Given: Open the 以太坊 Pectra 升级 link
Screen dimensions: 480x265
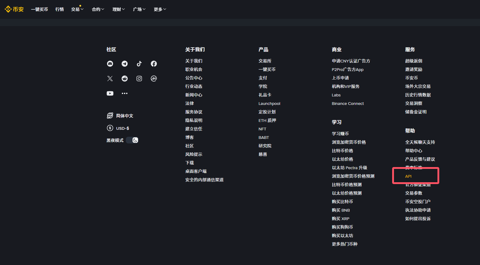Looking at the screenshot, I should coord(350,168).
